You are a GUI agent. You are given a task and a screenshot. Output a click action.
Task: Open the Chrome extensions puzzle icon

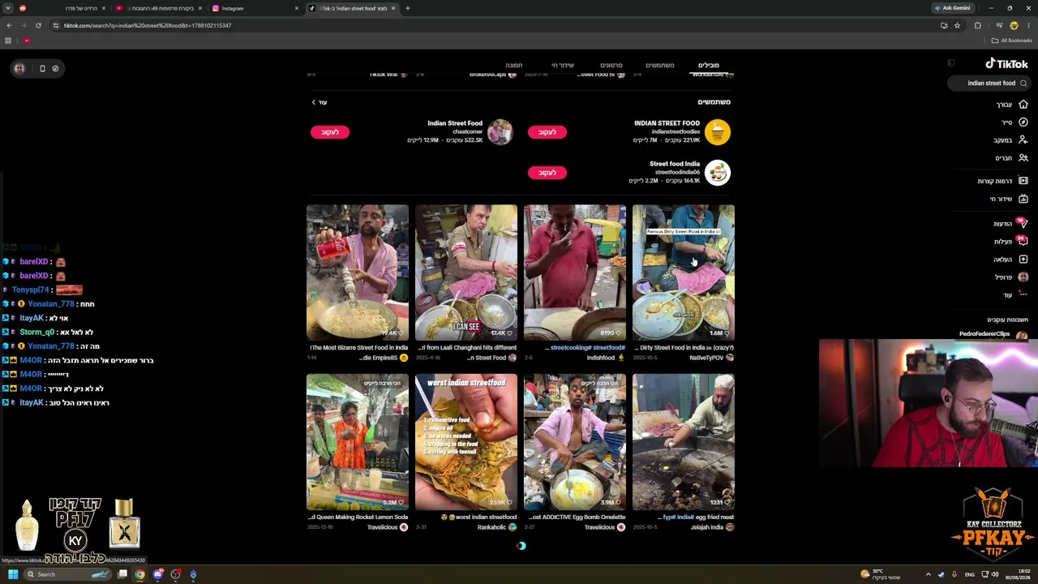[978, 25]
